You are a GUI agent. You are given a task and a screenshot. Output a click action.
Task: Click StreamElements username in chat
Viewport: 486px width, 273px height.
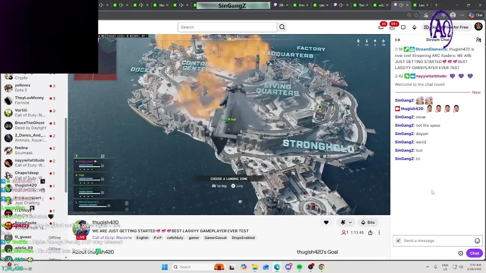pyautogui.click(x=431, y=49)
